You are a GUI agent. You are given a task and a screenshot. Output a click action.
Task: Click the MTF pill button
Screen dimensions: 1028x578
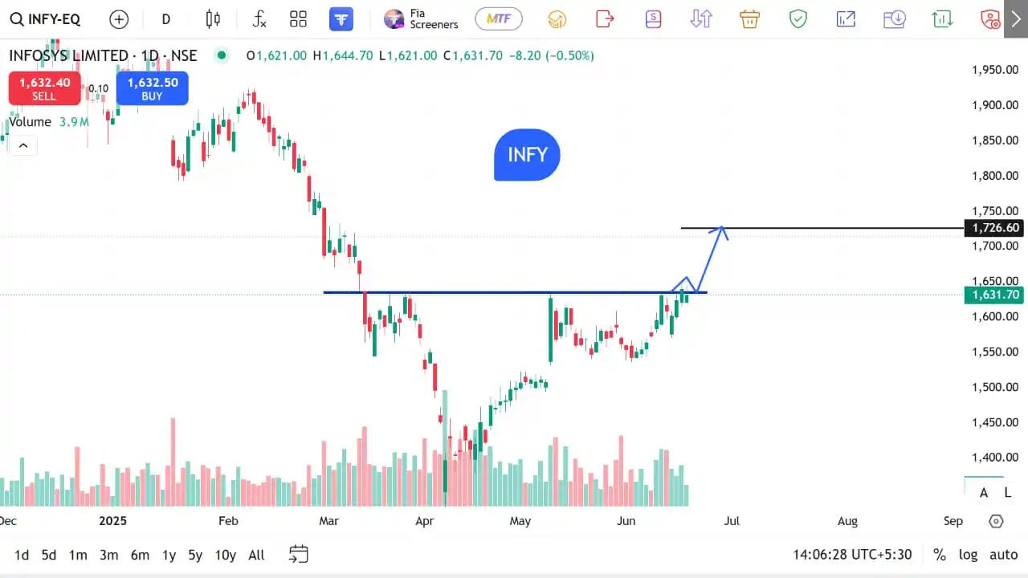coord(499,18)
